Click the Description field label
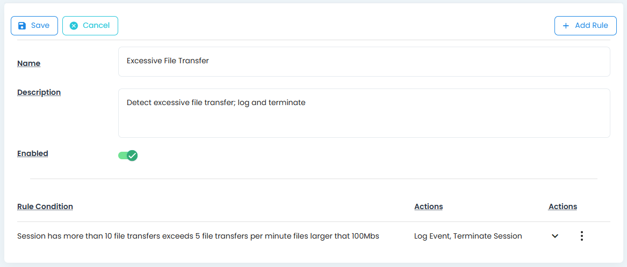The image size is (627, 267). click(x=39, y=92)
